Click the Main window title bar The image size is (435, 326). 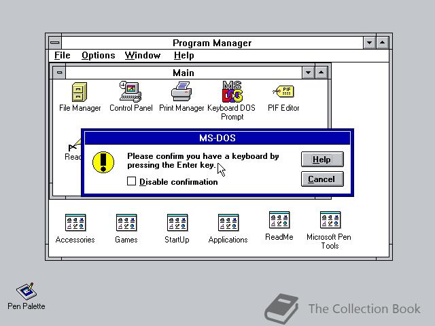click(x=184, y=73)
